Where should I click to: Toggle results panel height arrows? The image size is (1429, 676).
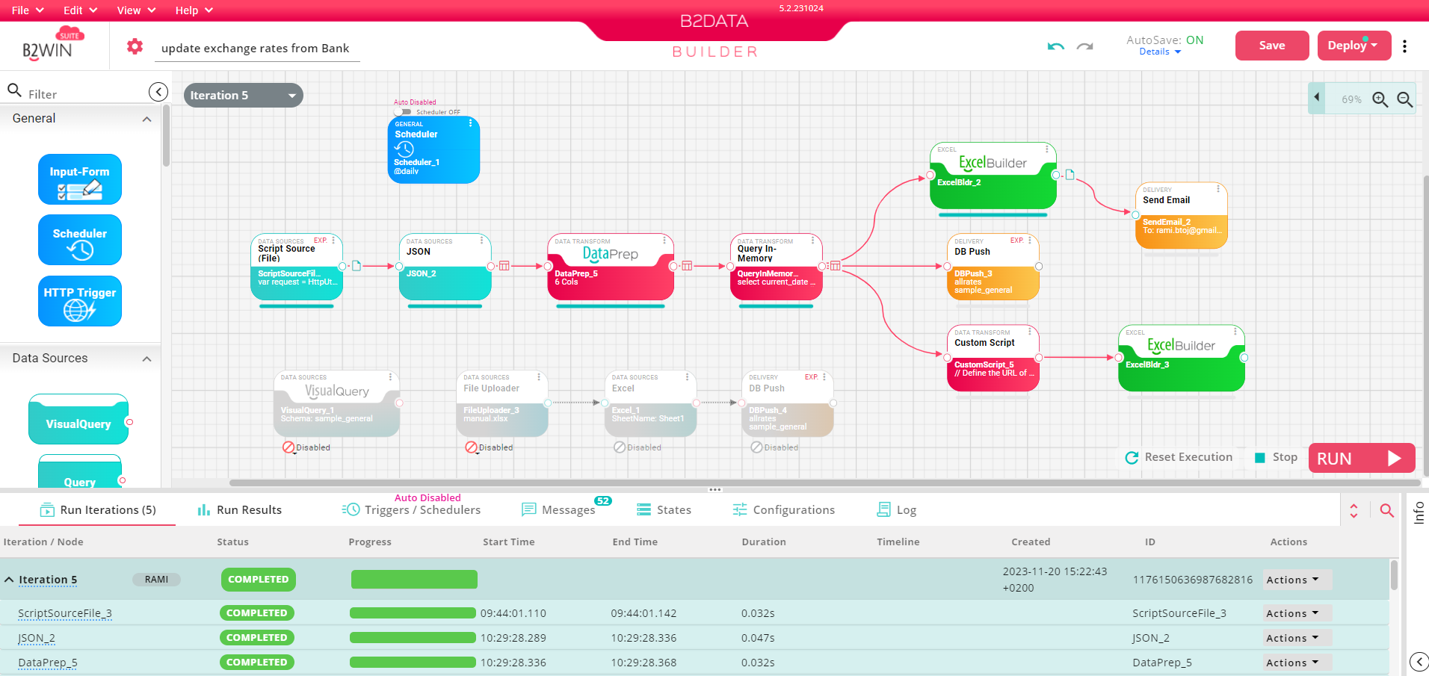[1354, 510]
